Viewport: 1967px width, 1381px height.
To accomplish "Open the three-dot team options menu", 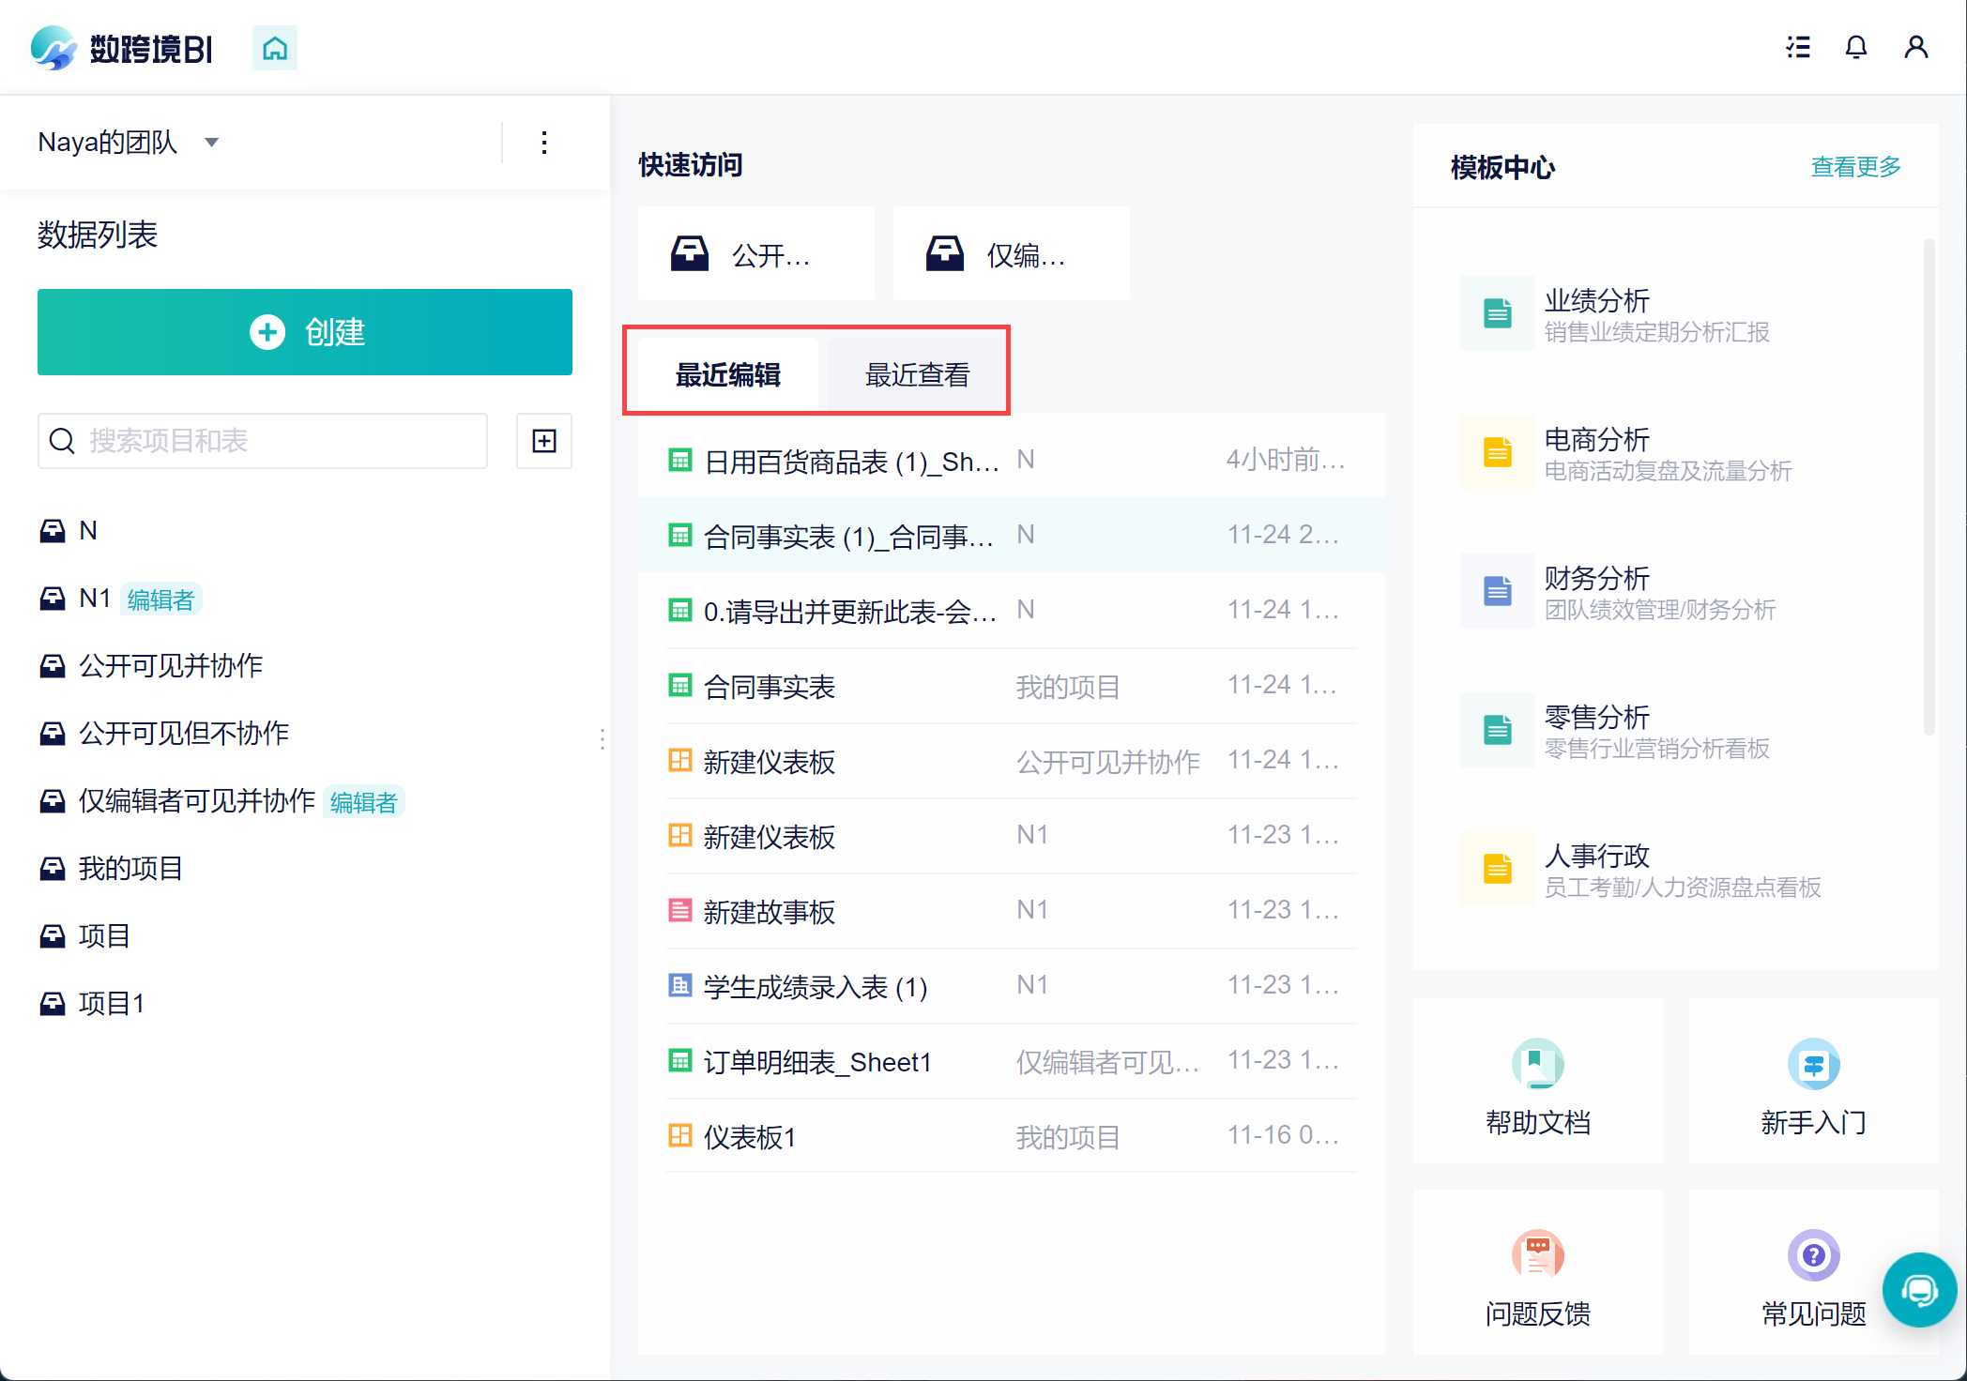I will [x=544, y=143].
